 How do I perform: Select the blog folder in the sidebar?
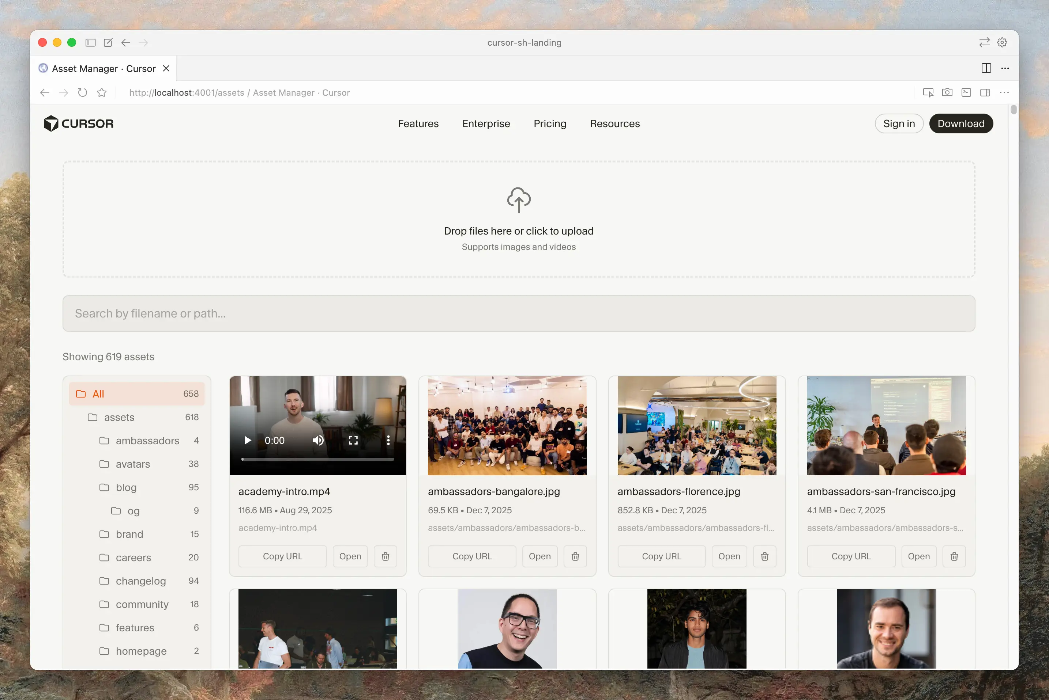126,487
